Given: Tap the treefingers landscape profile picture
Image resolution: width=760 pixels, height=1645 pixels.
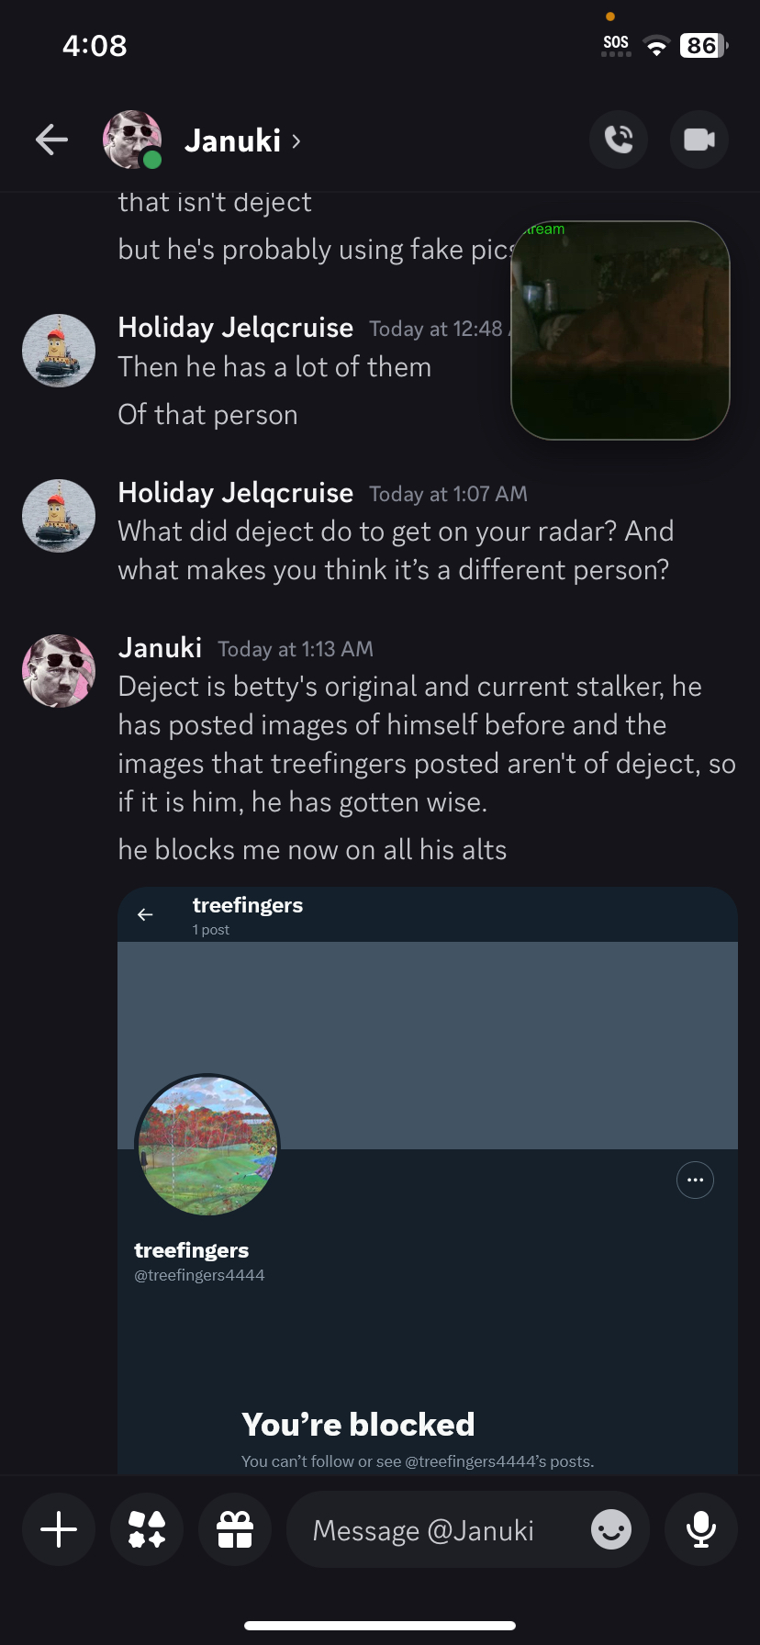Looking at the screenshot, I should coord(207,1146).
